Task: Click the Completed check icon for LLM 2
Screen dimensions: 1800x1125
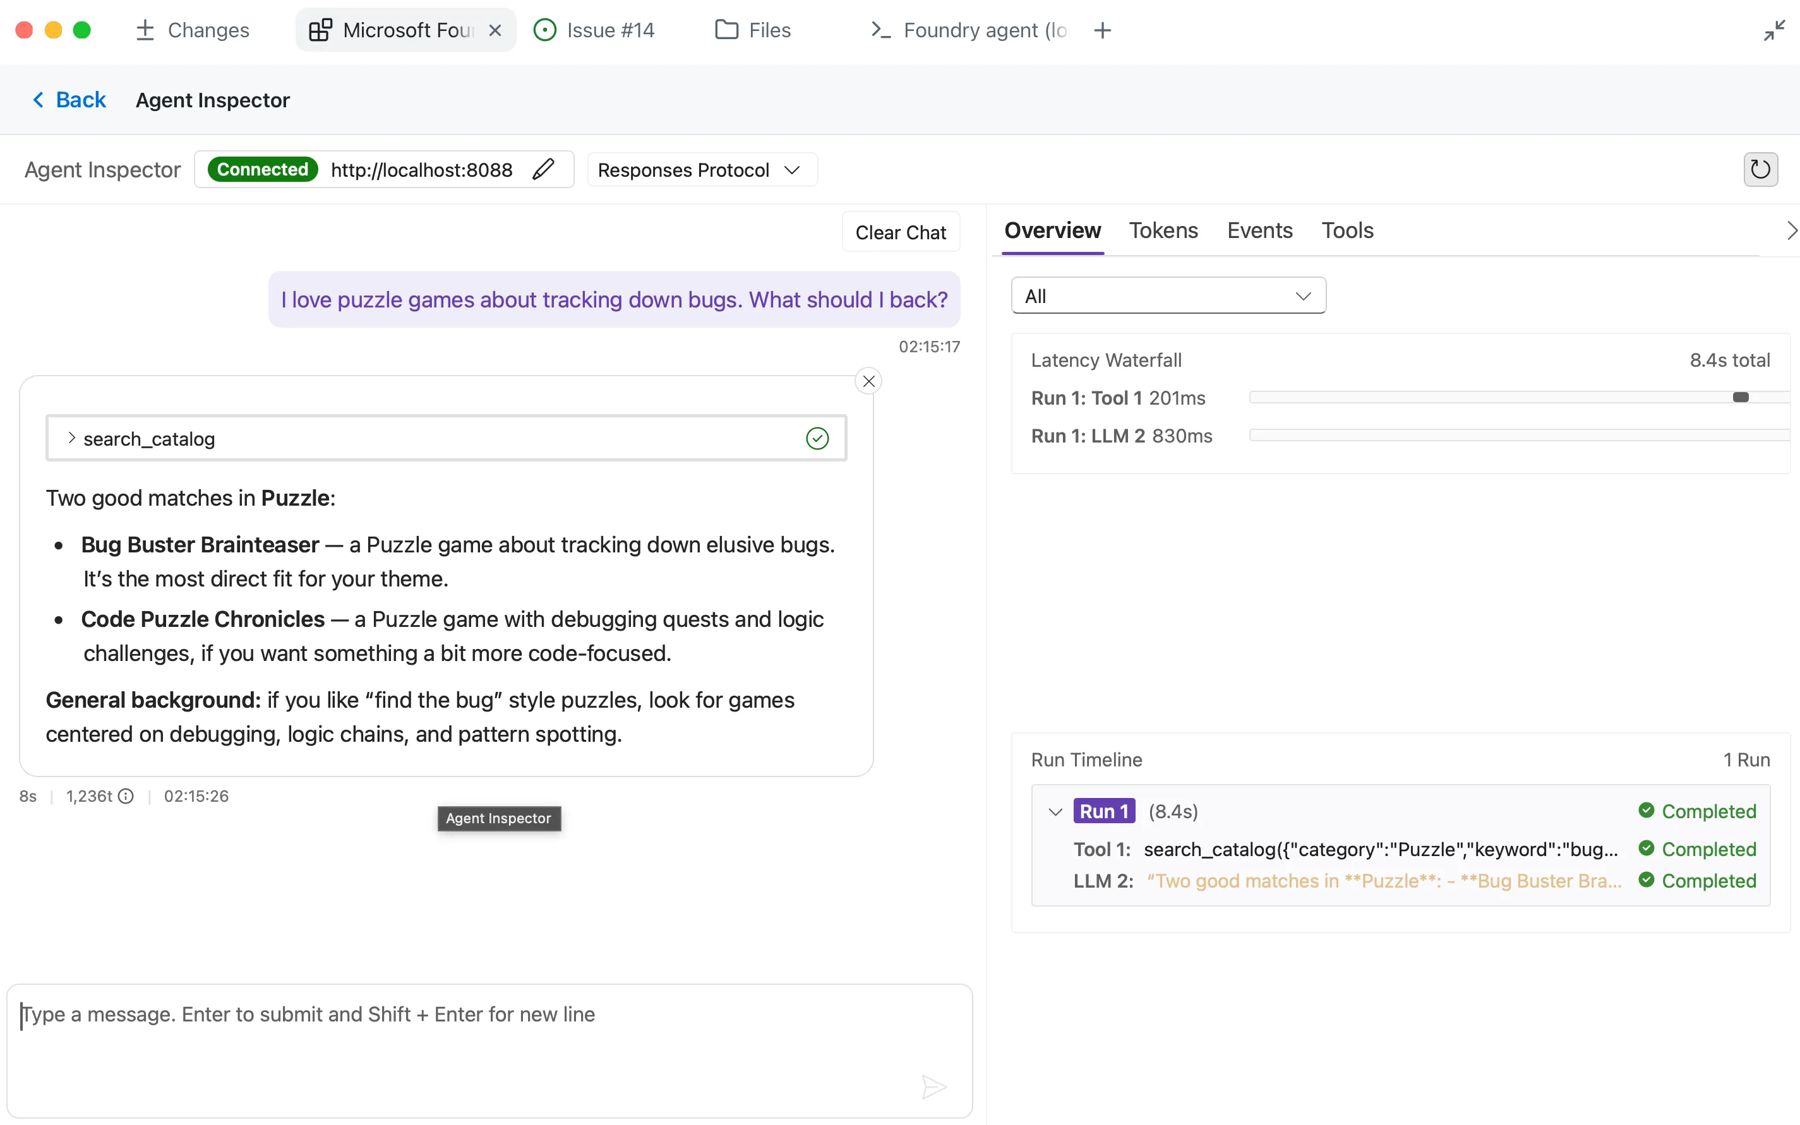Action: point(1646,880)
